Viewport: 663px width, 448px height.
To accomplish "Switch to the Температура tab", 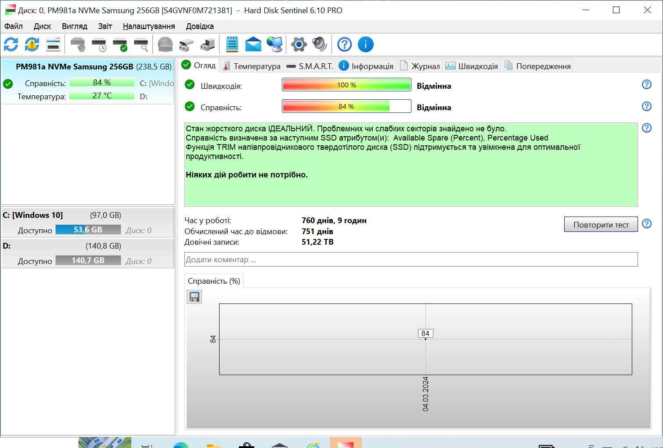I will pos(252,66).
